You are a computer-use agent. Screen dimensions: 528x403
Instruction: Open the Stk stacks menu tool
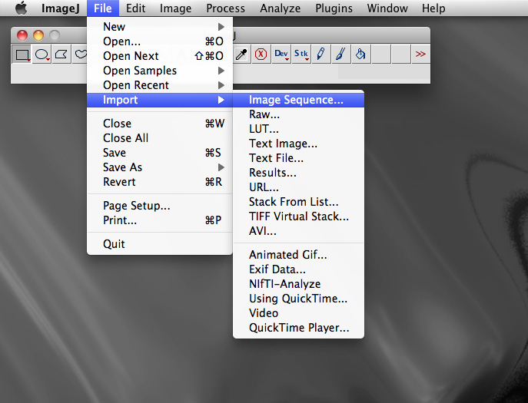[x=301, y=55]
